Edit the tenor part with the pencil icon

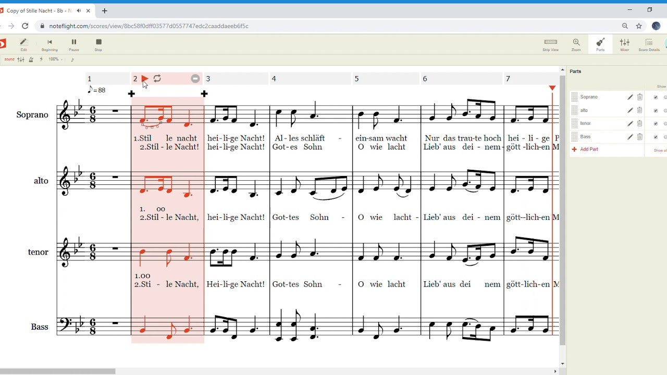[630, 123]
